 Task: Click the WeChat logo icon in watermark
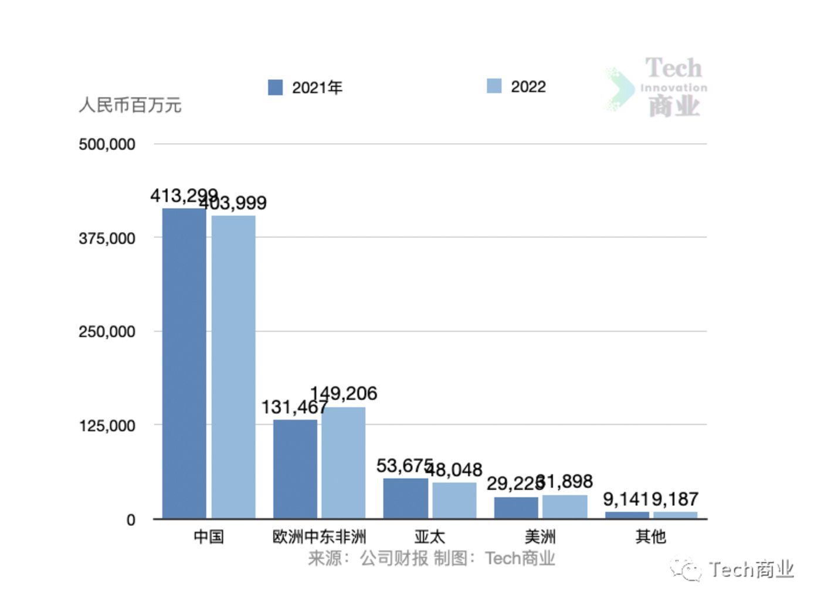[686, 569]
